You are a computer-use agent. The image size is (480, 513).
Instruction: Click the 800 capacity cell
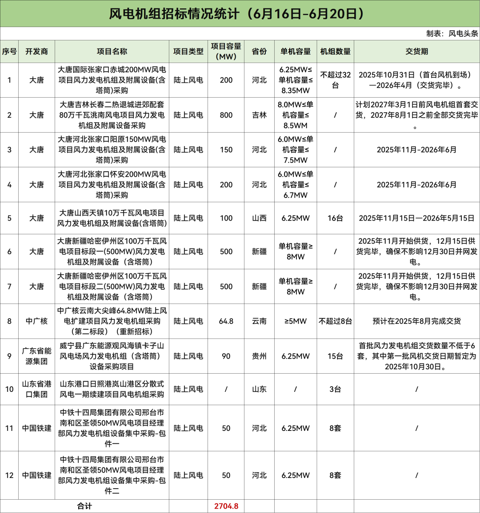click(x=226, y=115)
